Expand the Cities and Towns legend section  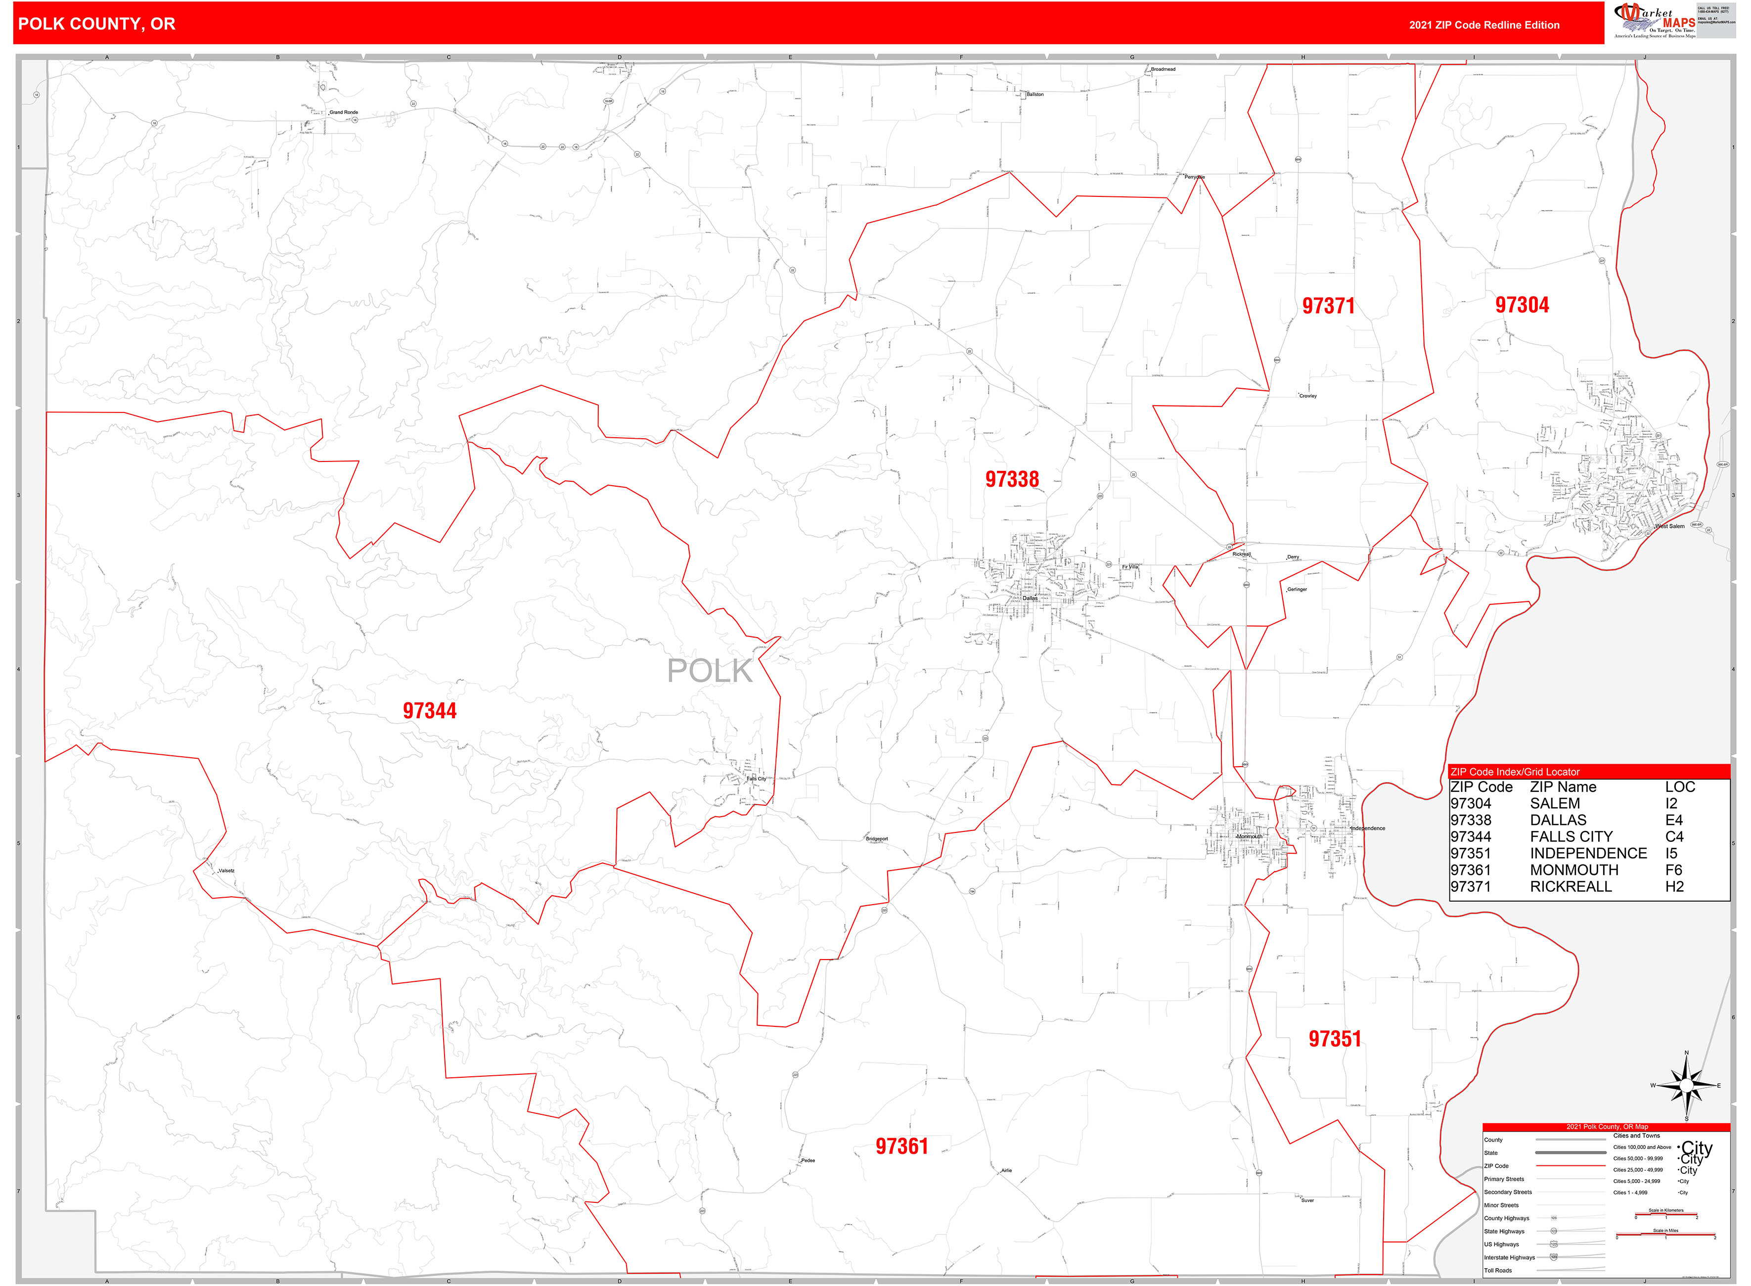point(1637,1136)
